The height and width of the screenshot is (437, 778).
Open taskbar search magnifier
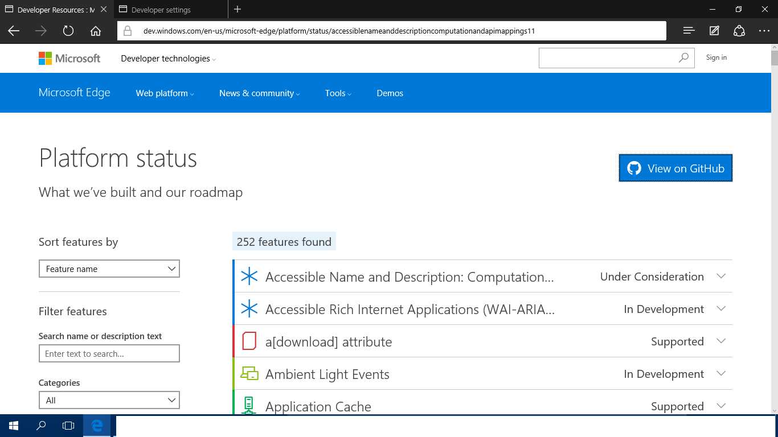[x=41, y=426]
